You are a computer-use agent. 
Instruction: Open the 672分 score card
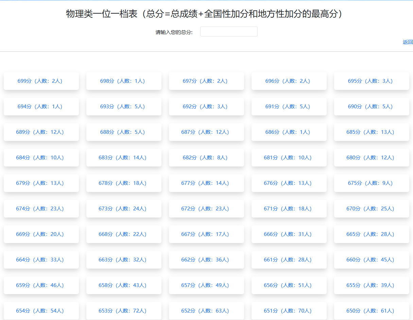click(x=206, y=209)
